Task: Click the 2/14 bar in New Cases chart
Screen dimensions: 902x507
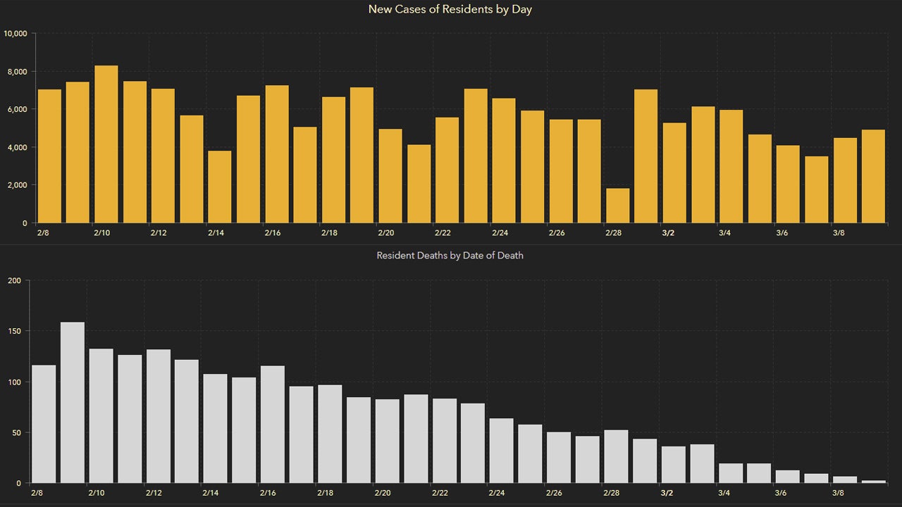Action: click(x=220, y=187)
